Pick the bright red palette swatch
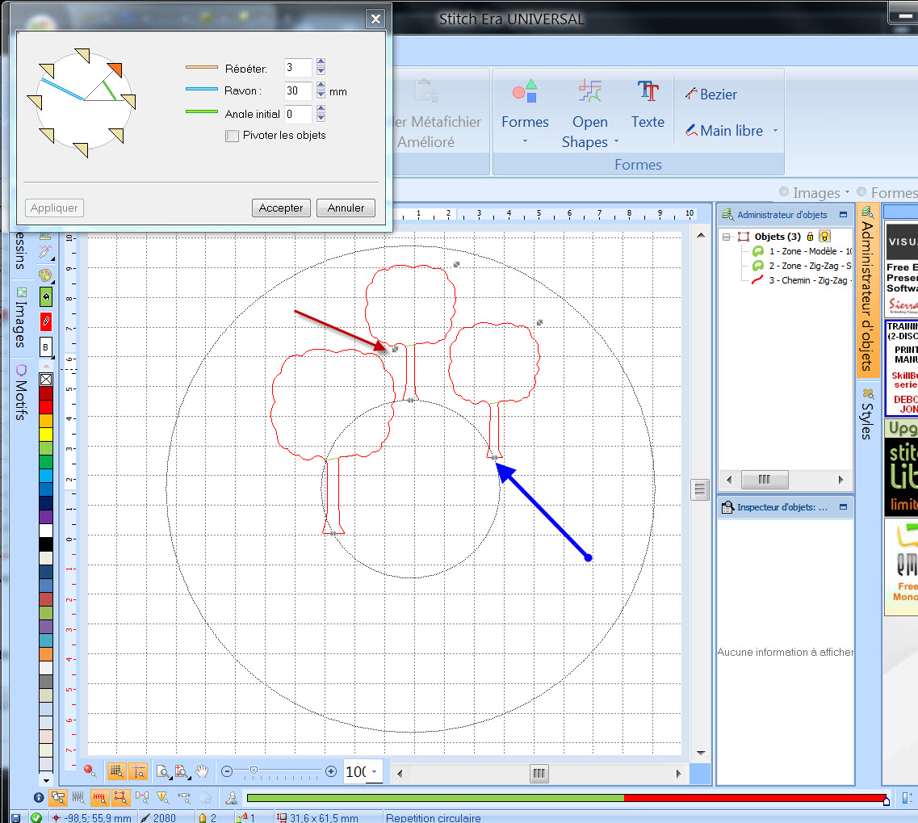The image size is (918, 823). click(x=46, y=407)
